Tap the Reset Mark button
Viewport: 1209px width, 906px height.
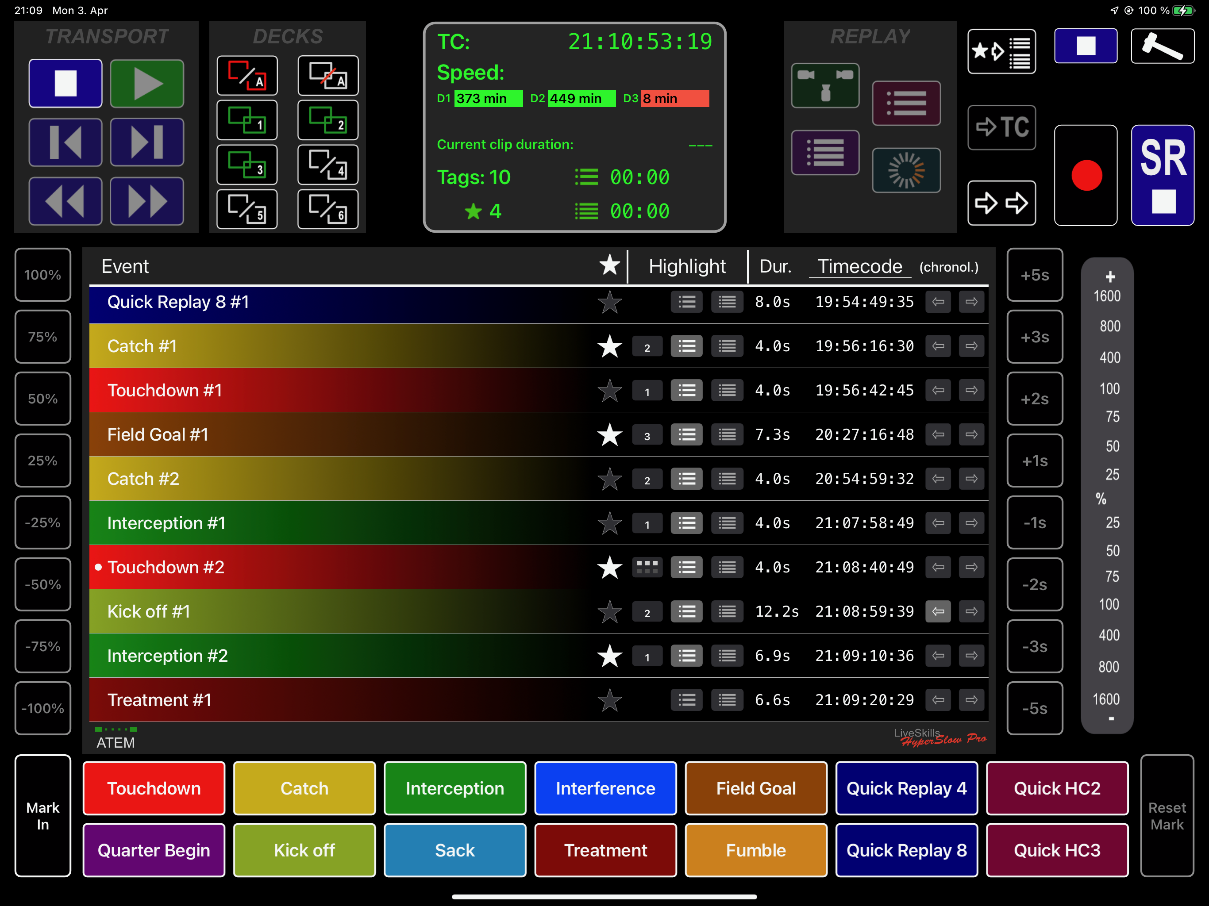tap(1167, 816)
